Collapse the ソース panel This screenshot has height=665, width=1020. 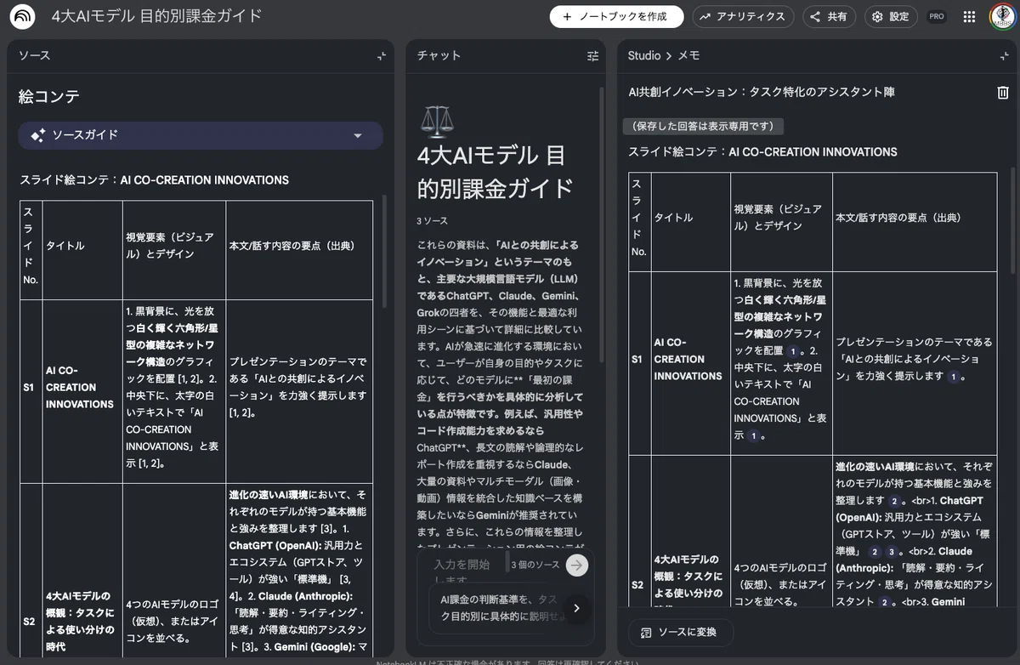click(382, 55)
